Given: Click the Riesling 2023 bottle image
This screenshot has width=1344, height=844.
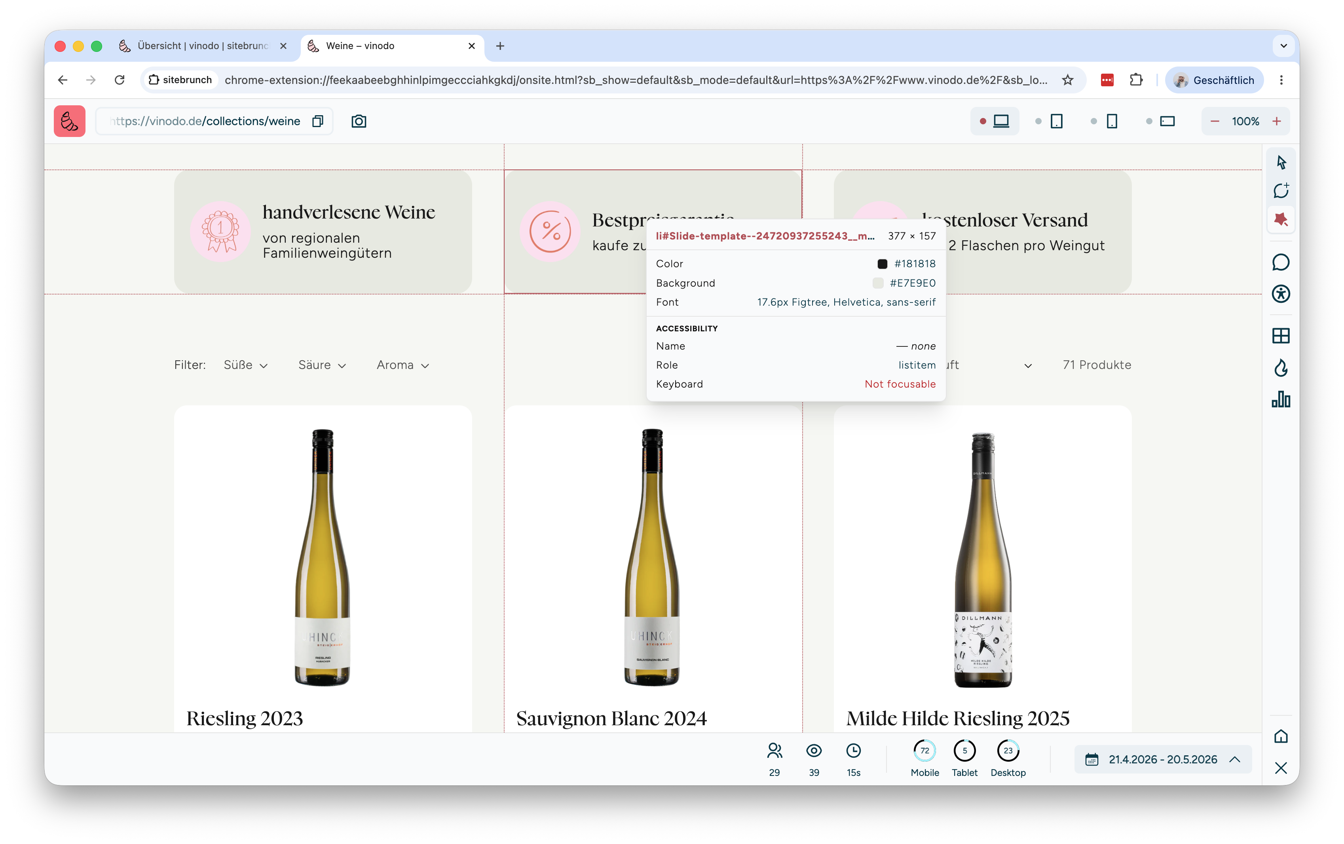Looking at the screenshot, I should click(x=323, y=557).
